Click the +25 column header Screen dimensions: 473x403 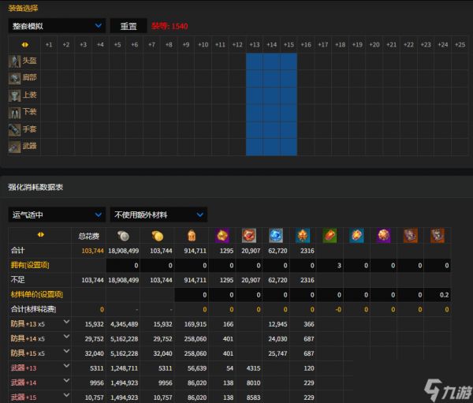[x=460, y=44]
